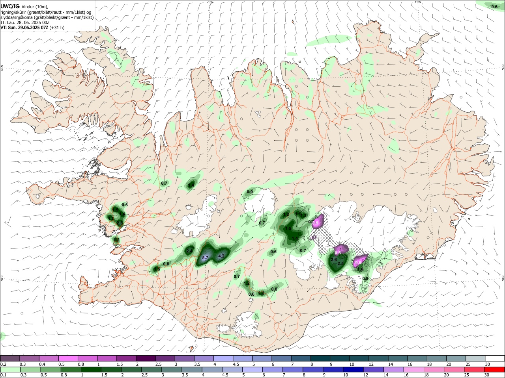505x378 pixels.
Task: Click the 1.0 value below the pink blob
Action: coord(360,269)
